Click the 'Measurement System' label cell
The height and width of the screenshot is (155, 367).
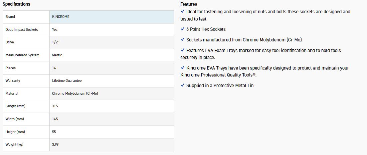[22, 55]
